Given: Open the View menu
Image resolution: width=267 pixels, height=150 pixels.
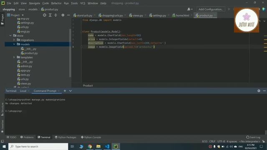Looking at the screenshot, I should (24, 3).
